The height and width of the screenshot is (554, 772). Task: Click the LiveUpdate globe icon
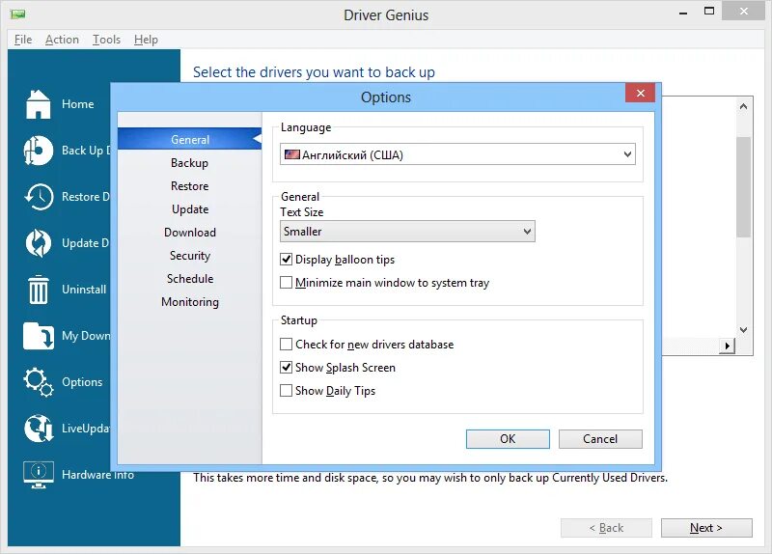[x=39, y=429]
